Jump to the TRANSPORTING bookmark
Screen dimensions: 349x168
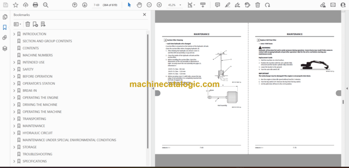coord(34,119)
